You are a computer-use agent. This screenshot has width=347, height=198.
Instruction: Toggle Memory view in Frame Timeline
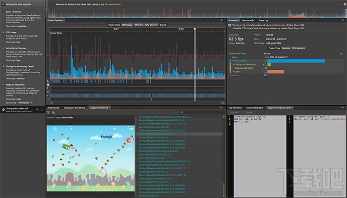139,25
